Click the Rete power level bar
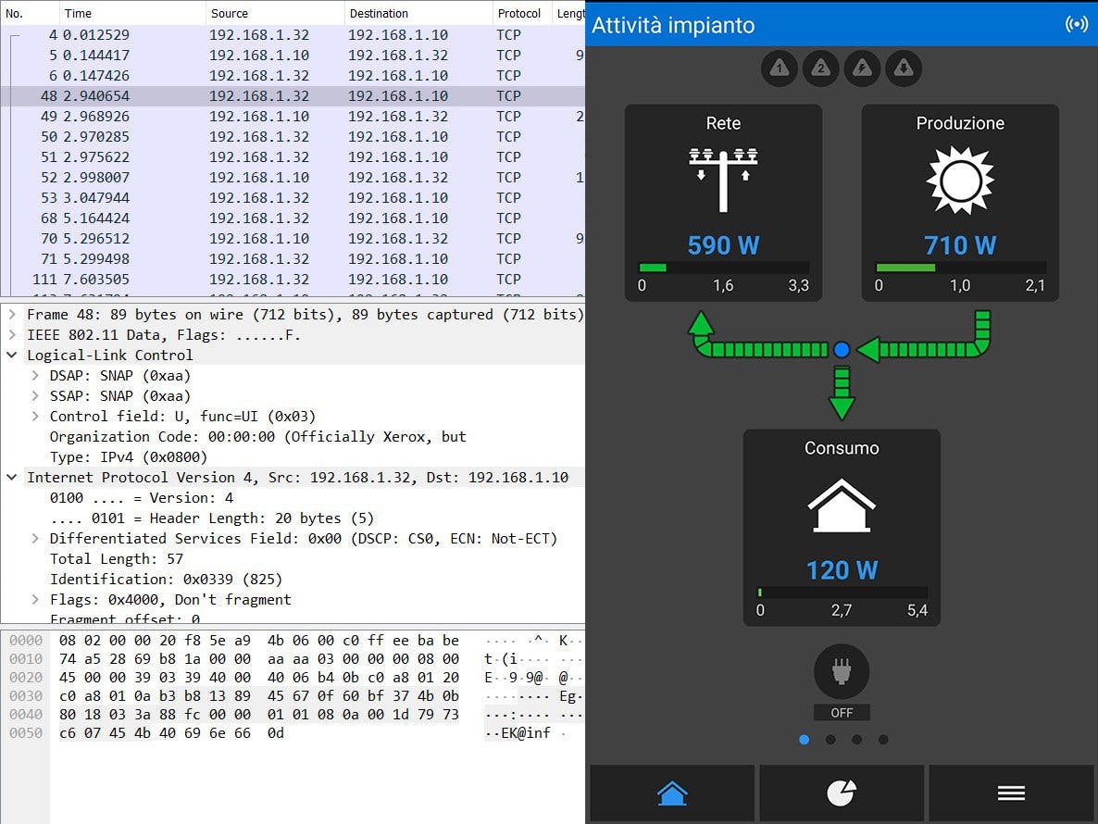This screenshot has height=824, width=1098. click(724, 268)
